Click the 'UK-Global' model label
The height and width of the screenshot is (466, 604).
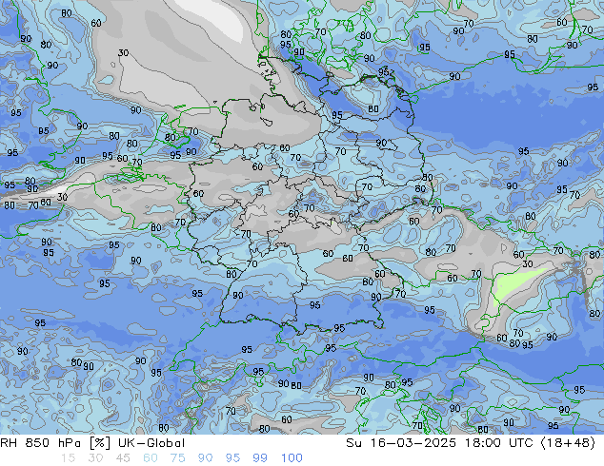pyautogui.click(x=151, y=443)
